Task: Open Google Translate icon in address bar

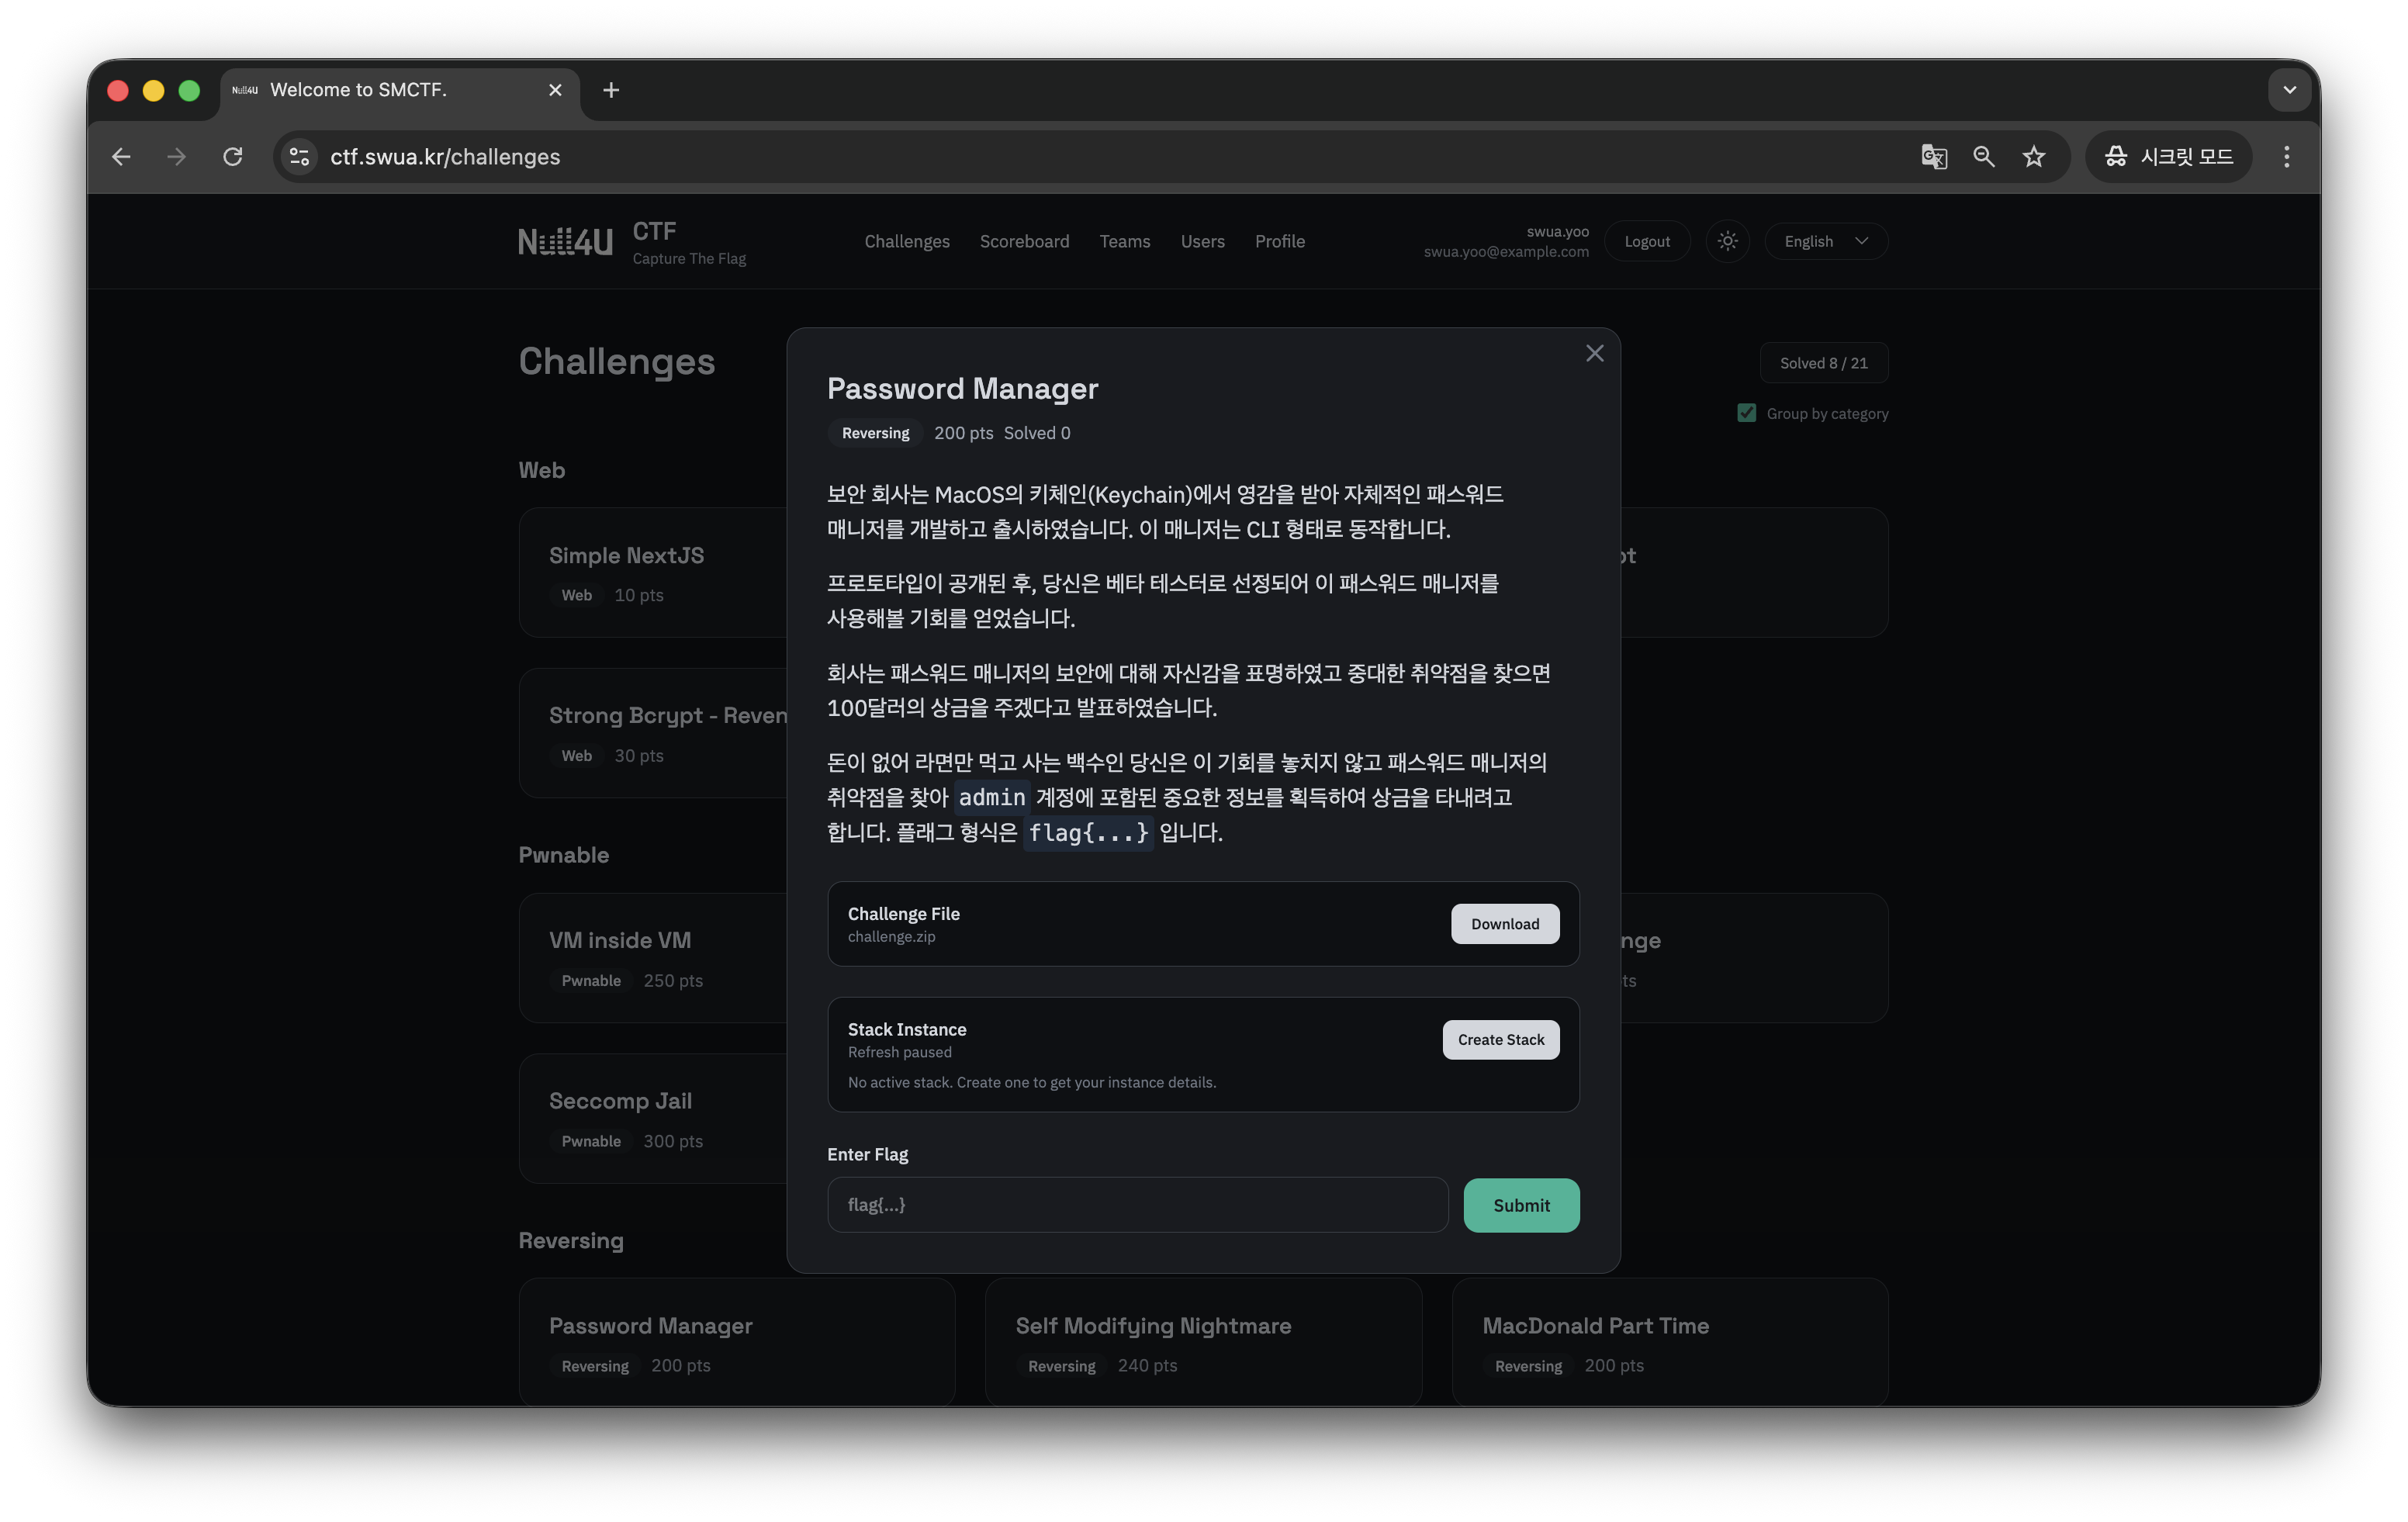Action: tap(1934, 156)
